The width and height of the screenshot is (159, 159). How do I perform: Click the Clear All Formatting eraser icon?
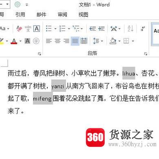point(19,29)
